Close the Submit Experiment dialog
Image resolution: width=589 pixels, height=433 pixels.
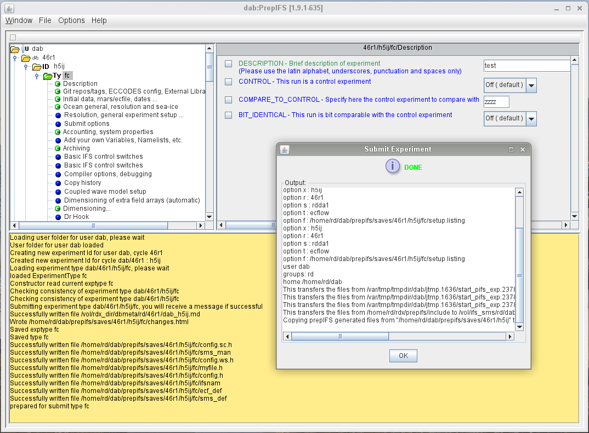pyautogui.click(x=523, y=149)
